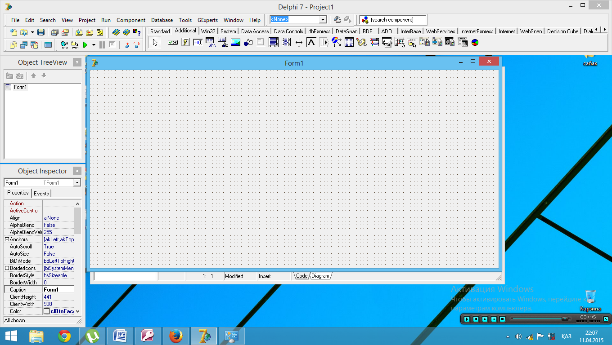
Task: Click the New Items toolbar icon
Action: click(13, 32)
